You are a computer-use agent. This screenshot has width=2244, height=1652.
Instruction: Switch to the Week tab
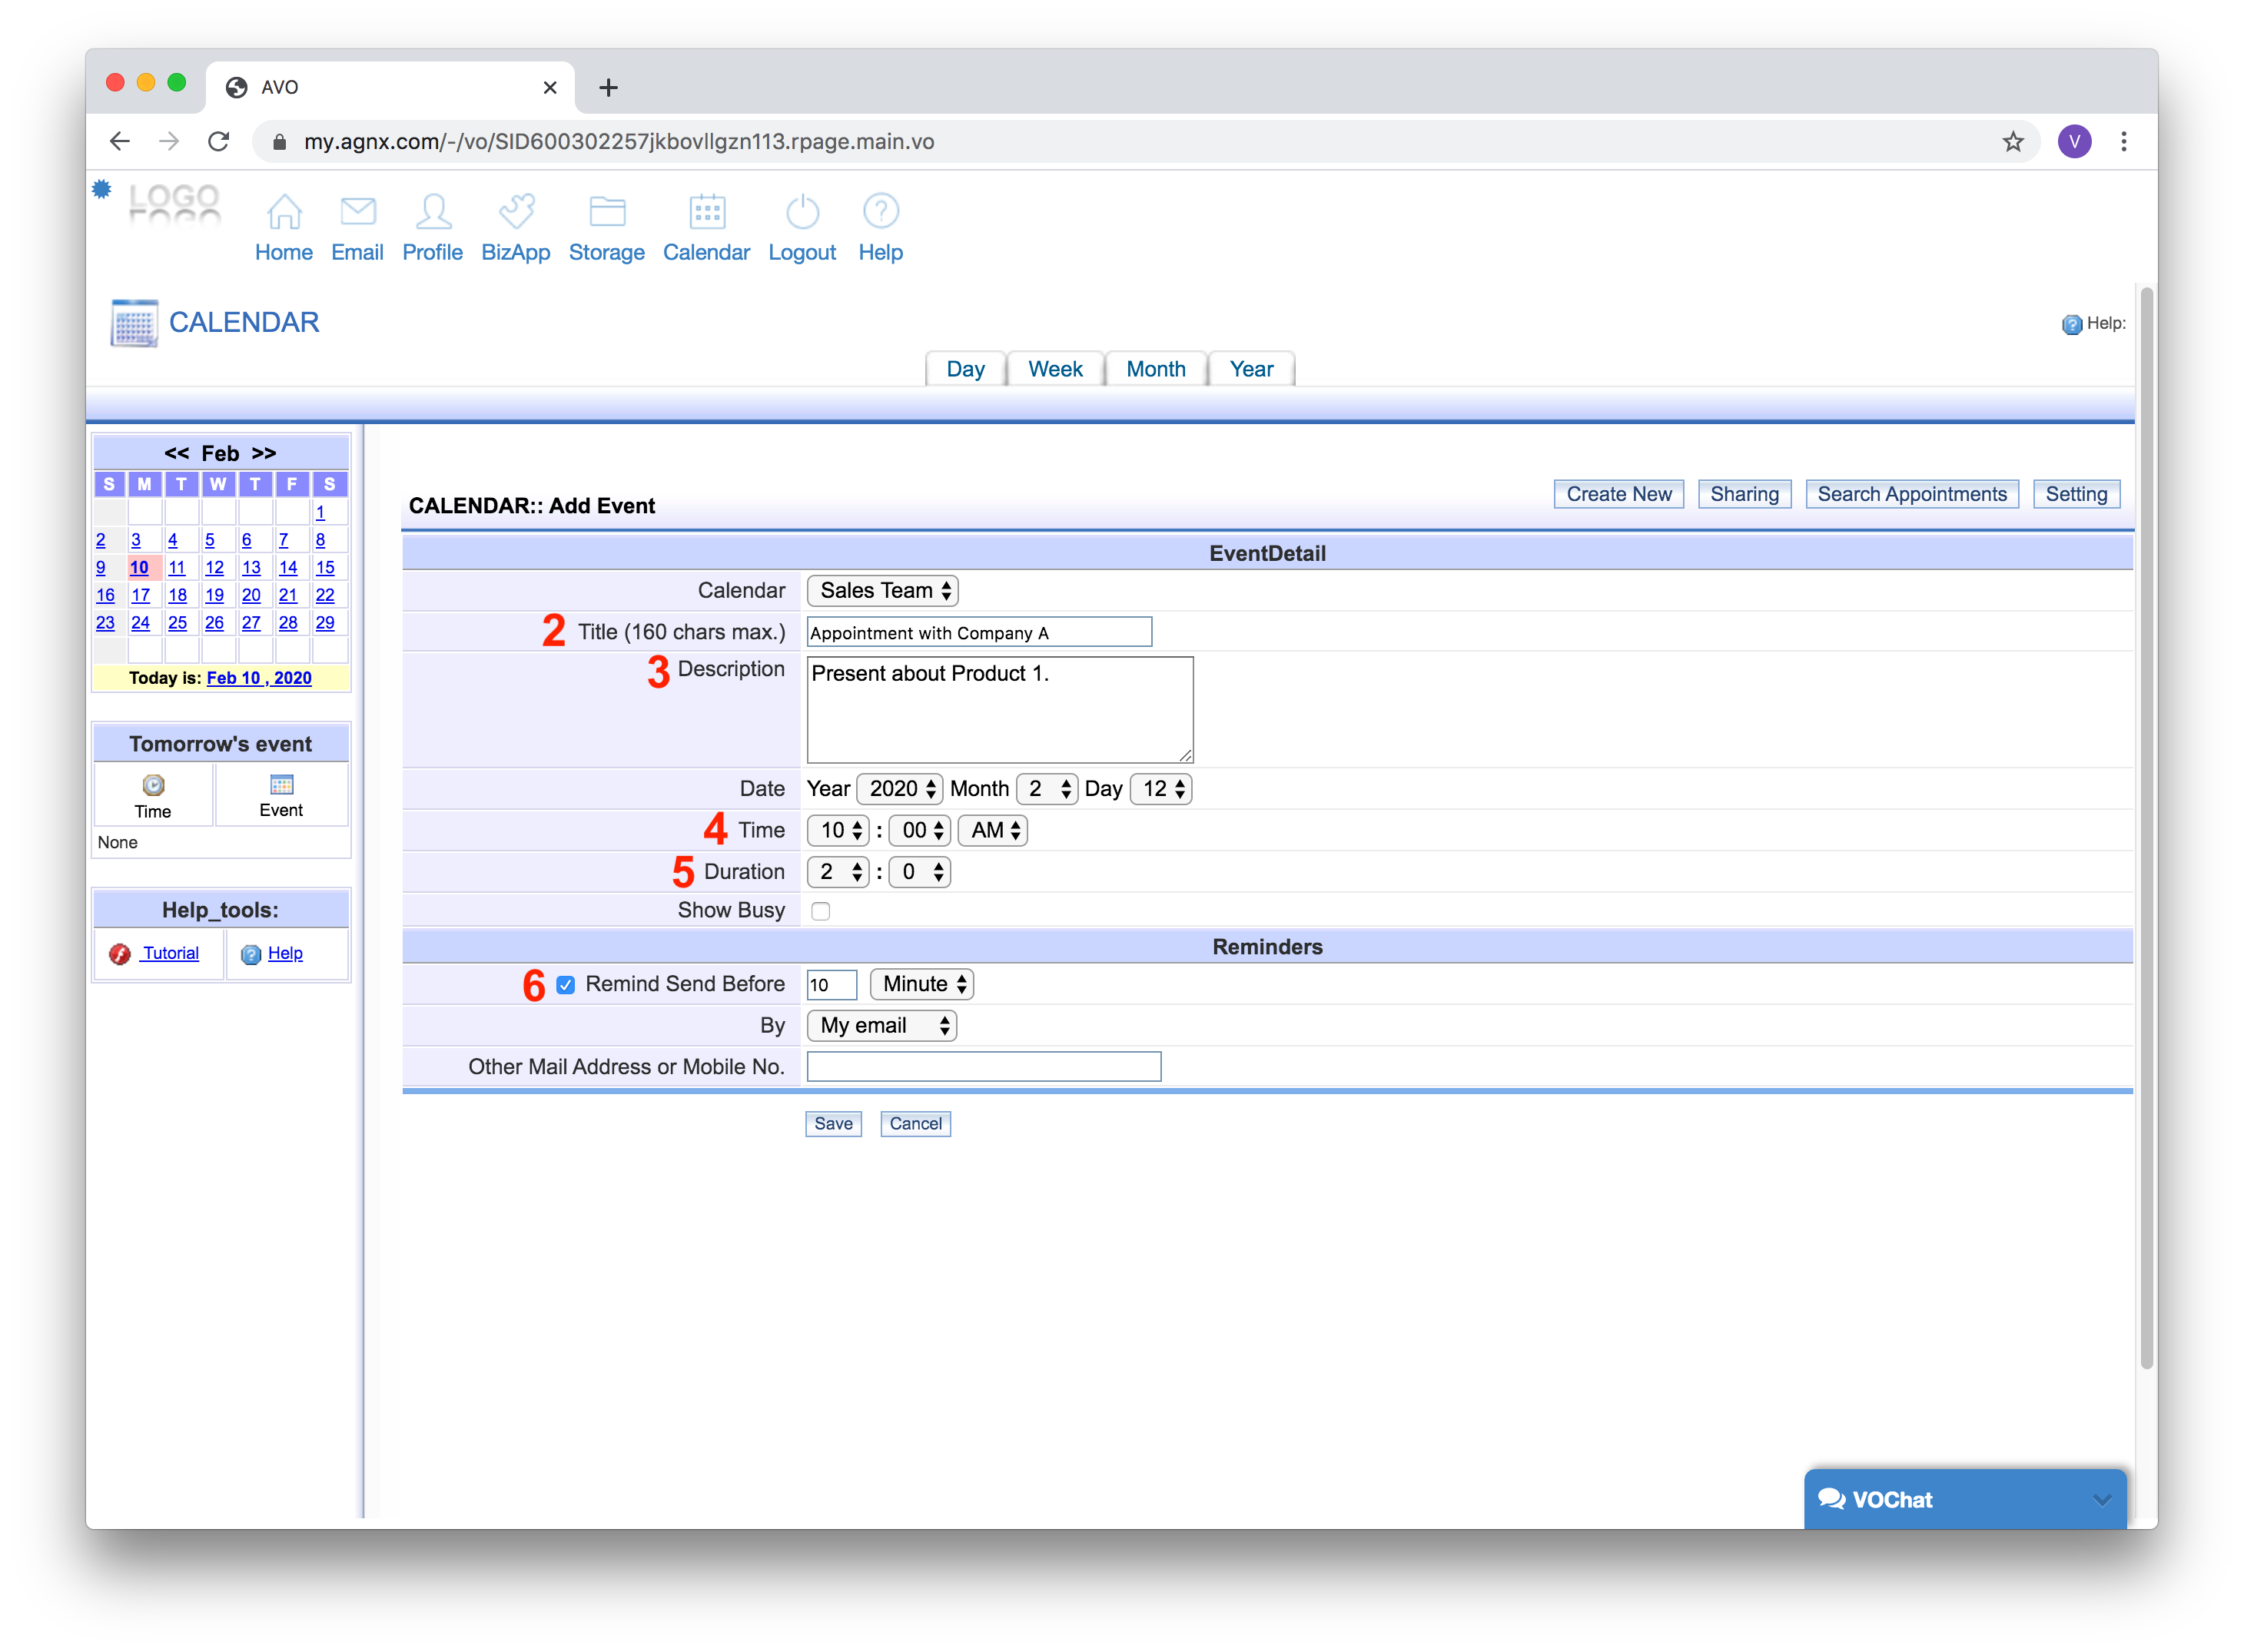point(1055,369)
